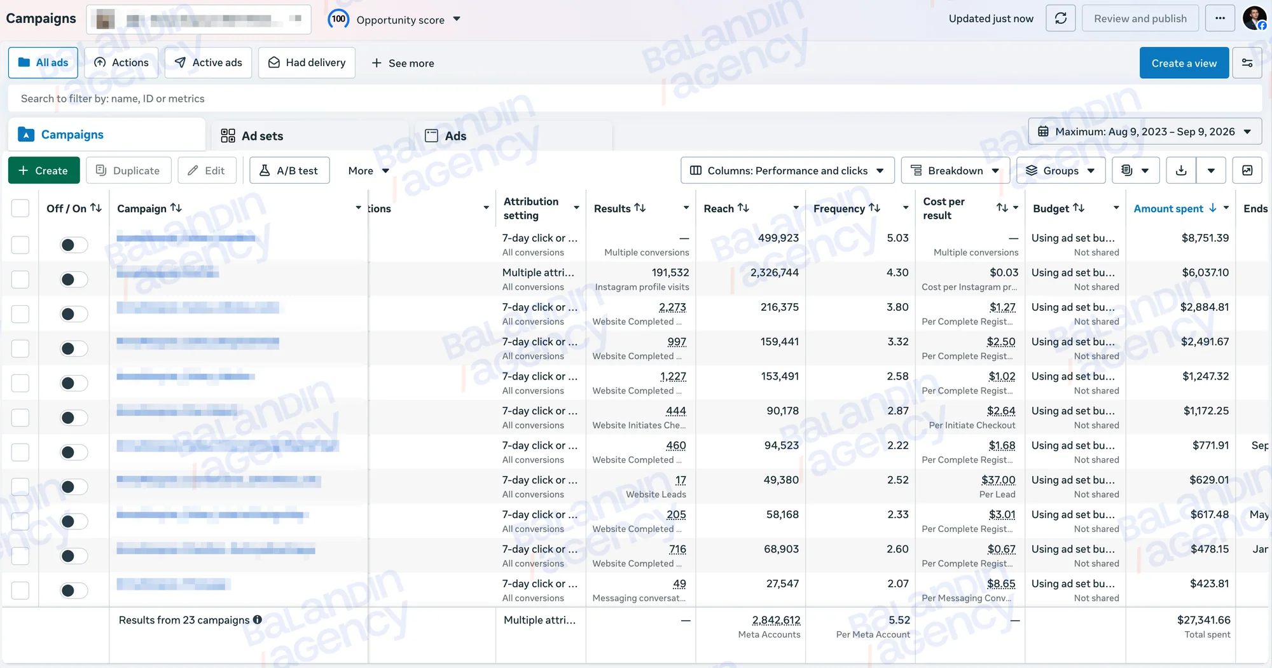Click Create a view button

tap(1184, 63)
